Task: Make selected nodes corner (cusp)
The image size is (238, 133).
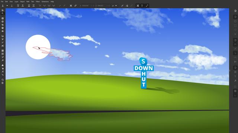Action: [40, 6]
